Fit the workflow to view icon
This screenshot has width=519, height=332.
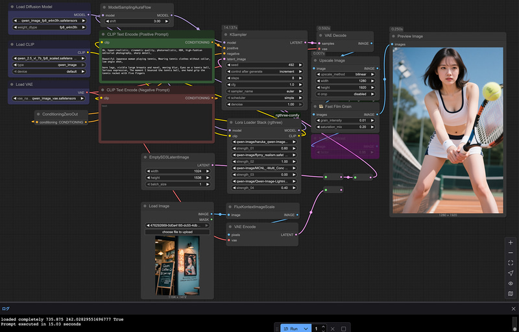511,262
